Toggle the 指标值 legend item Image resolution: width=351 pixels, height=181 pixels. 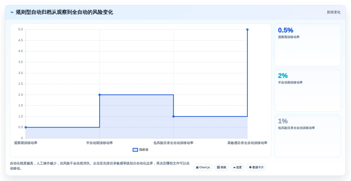pos(140,150)
